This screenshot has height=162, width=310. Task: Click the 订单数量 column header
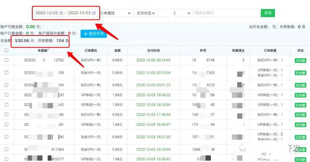[x=270, y=51]
